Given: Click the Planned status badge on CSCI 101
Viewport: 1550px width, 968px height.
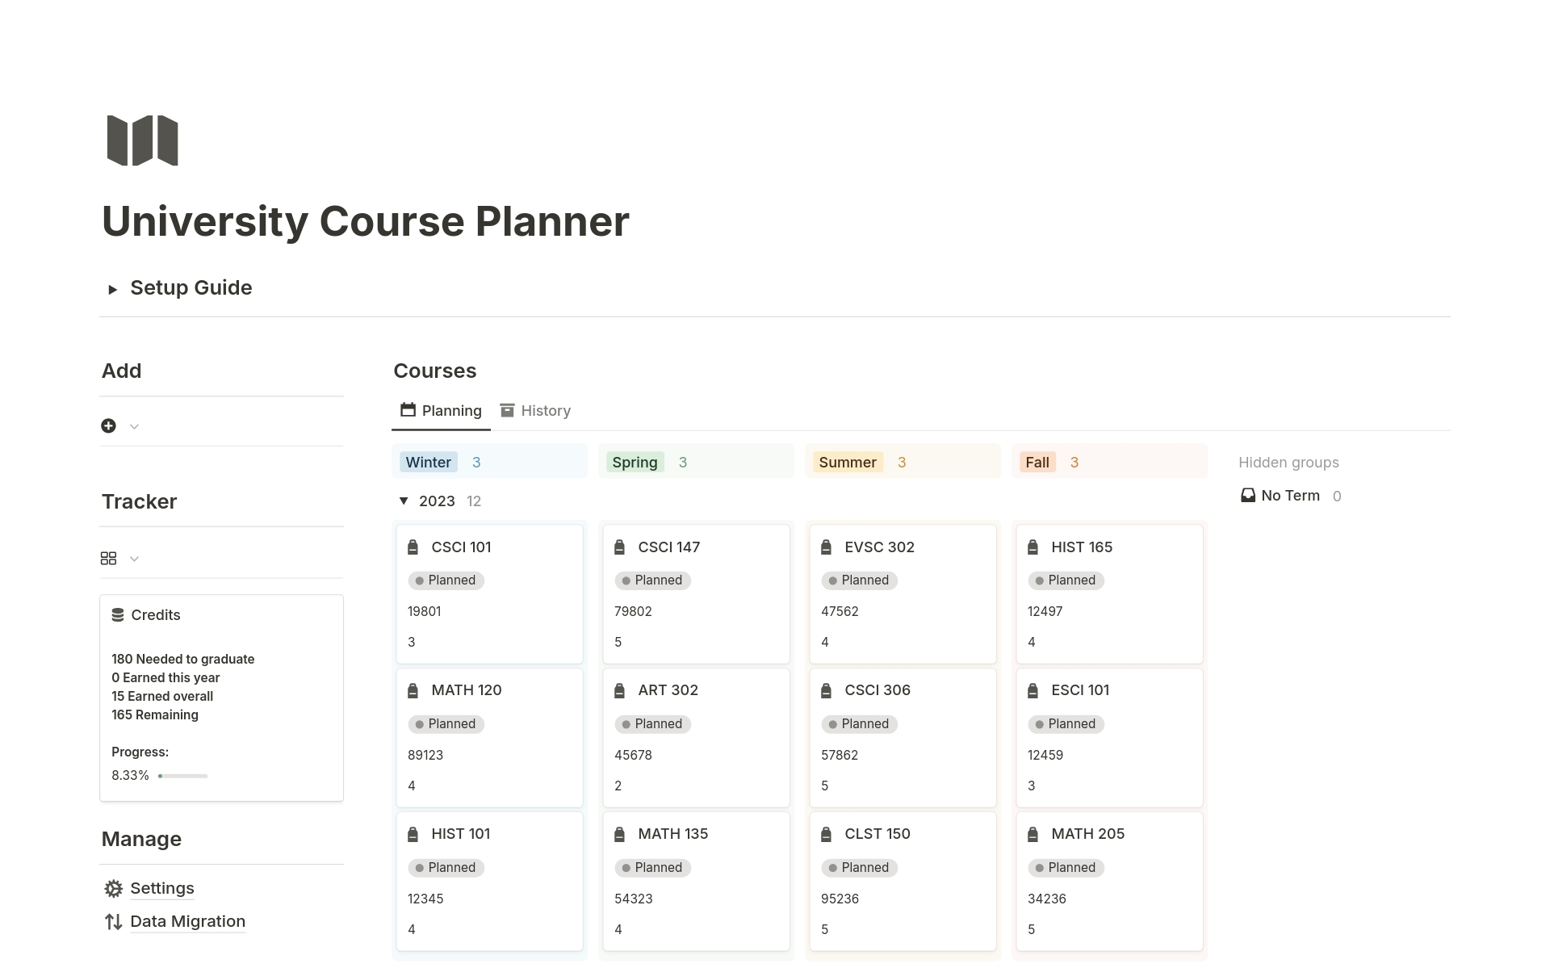Looking at the screenshot, I should click(x=445, y=580).
